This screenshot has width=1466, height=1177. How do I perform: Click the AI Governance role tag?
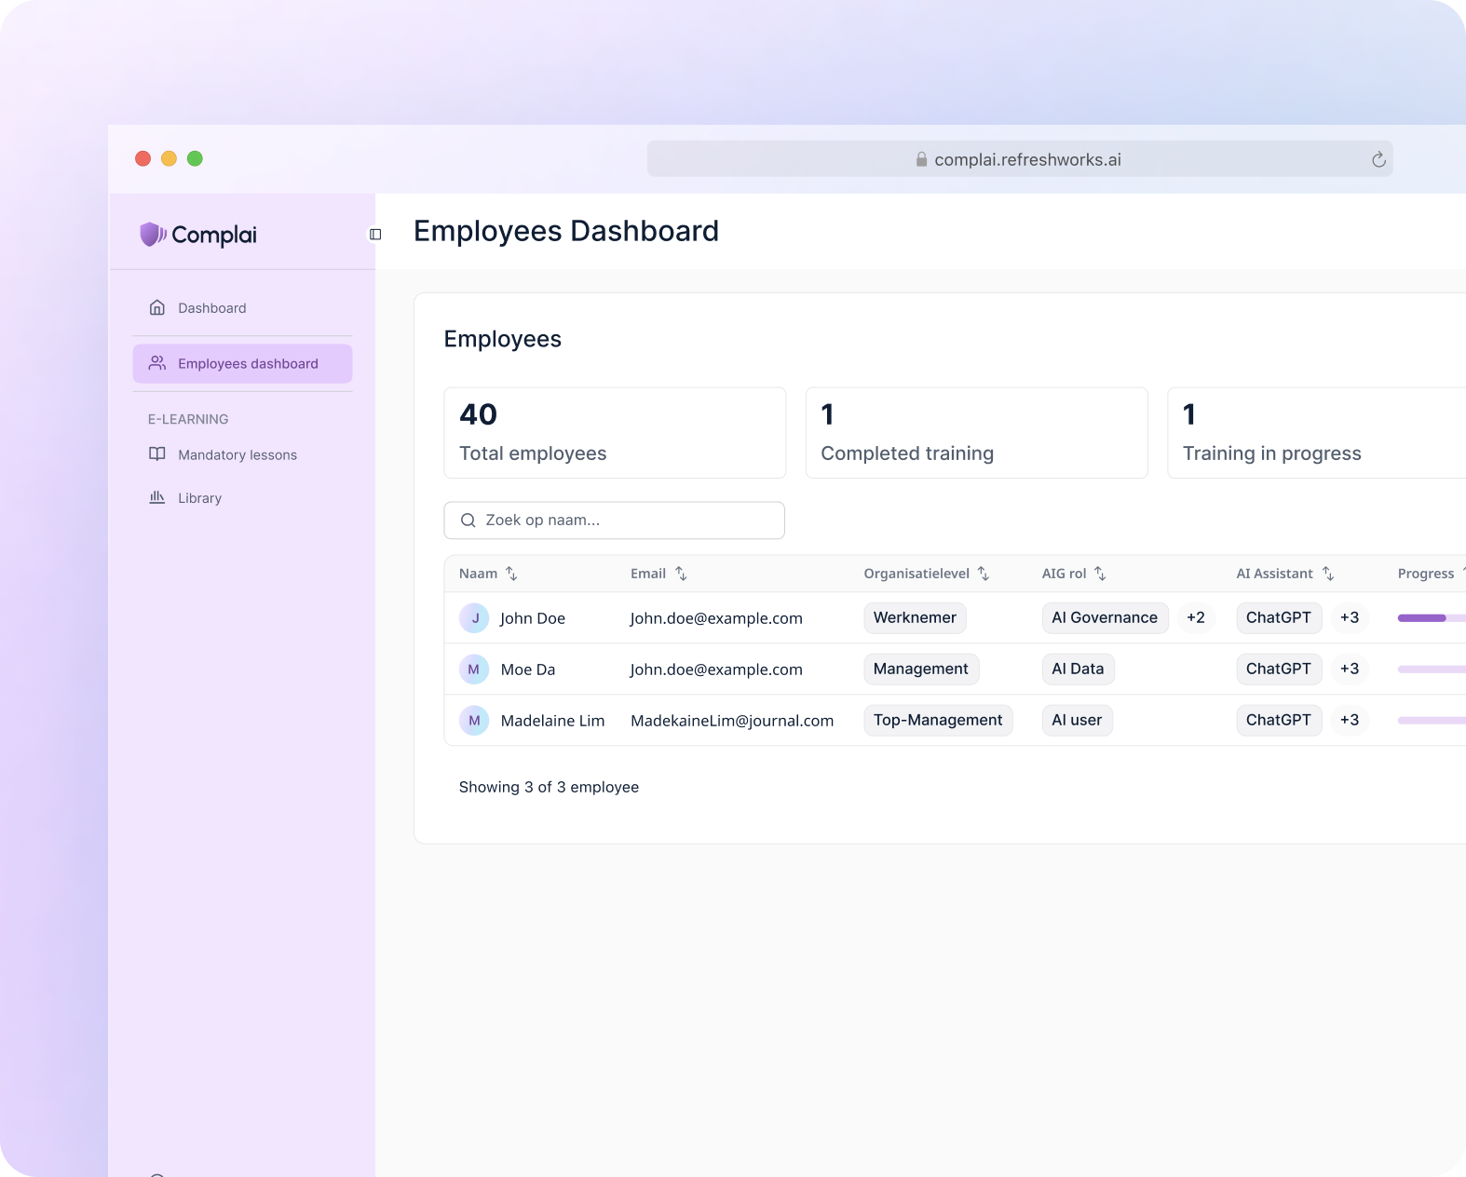click(1105, 617)
